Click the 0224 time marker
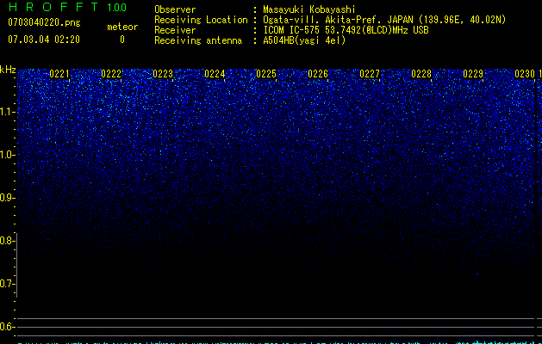The height and width of the screenshot is (344, 542). pyautogui.click(x=215, y=74)
